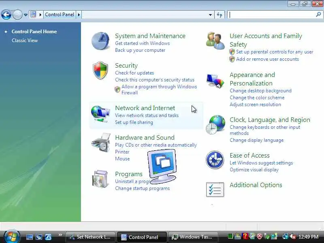
Task: Click Show Desktop in Quick Launch
Action: (x=29, y=237)
